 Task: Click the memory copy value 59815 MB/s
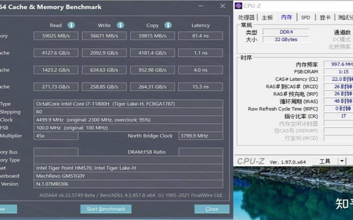(x=152, y=36)
